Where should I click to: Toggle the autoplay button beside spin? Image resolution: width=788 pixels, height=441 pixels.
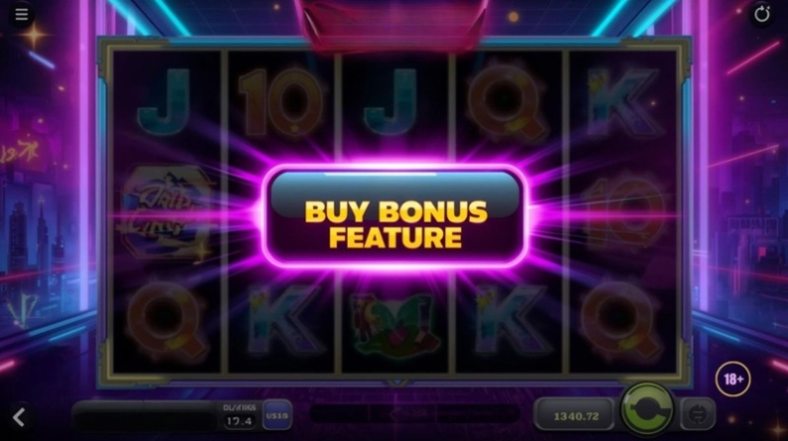[698, 414]
